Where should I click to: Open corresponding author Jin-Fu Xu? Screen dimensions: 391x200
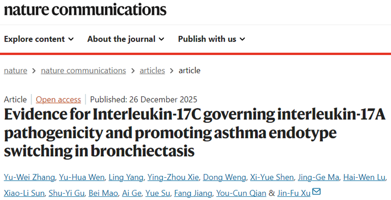coord(293,193)
